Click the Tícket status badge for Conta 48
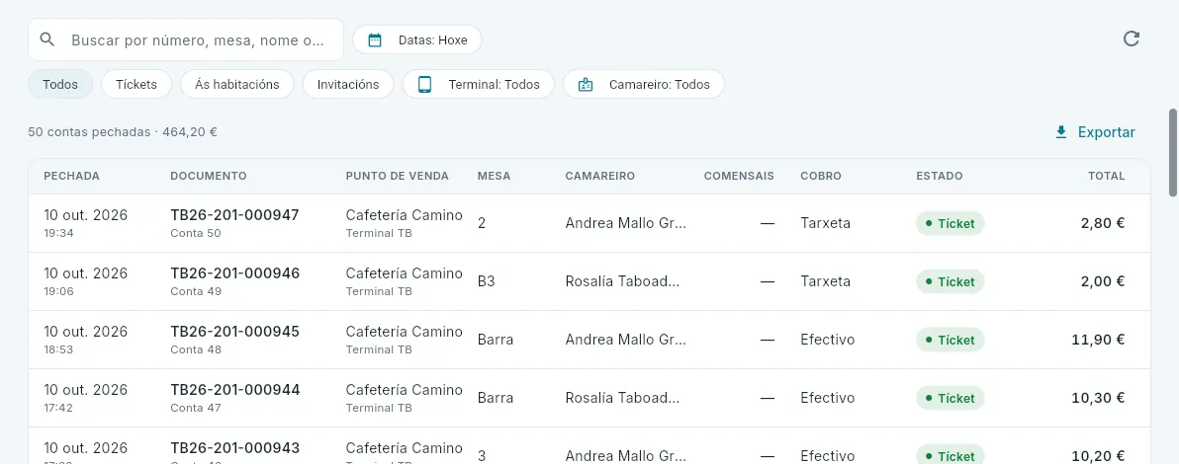The width and height of the screenshot is (1179, 464). coord(950,341)
